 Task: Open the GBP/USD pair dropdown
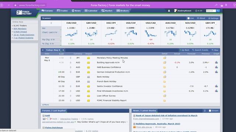(91, 23)
